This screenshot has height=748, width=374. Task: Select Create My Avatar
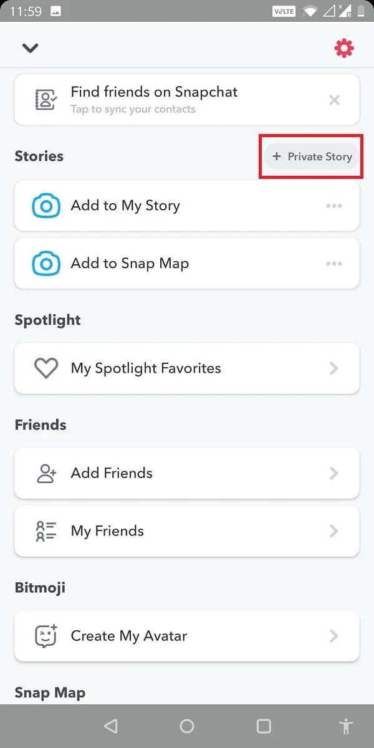[x=187, y=636]
